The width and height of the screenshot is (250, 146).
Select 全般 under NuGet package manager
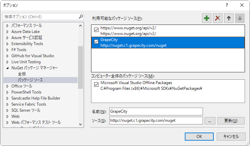tap(22, 74)
